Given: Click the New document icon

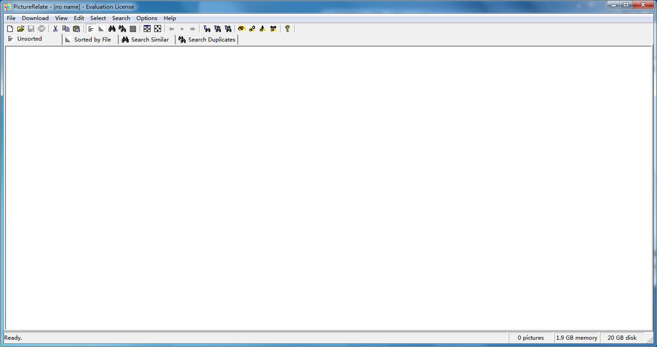Looking at the screenshot, I should 10,29.
